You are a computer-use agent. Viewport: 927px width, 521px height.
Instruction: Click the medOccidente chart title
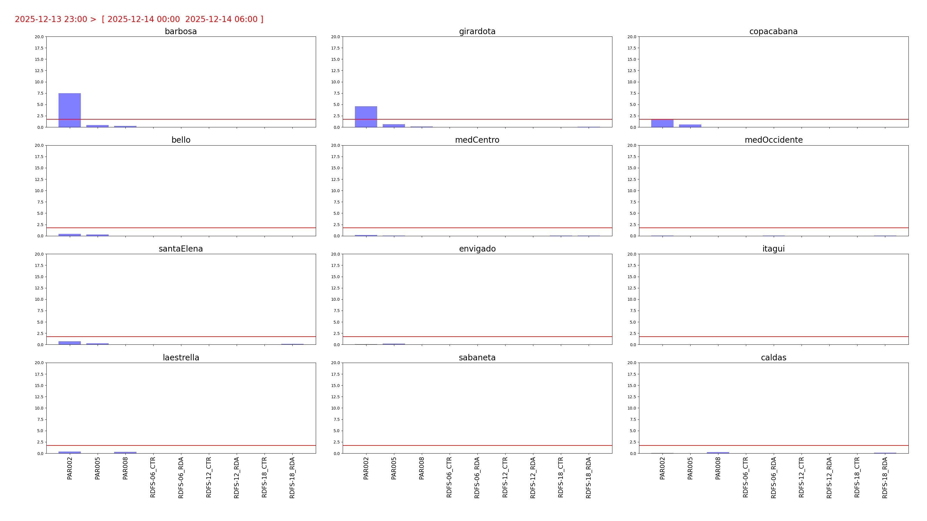[773, 140]
